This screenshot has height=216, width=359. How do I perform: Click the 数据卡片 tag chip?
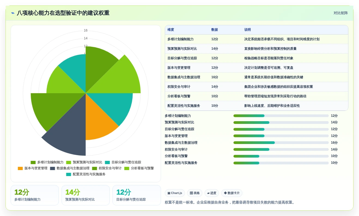click(x=232, y=193)
